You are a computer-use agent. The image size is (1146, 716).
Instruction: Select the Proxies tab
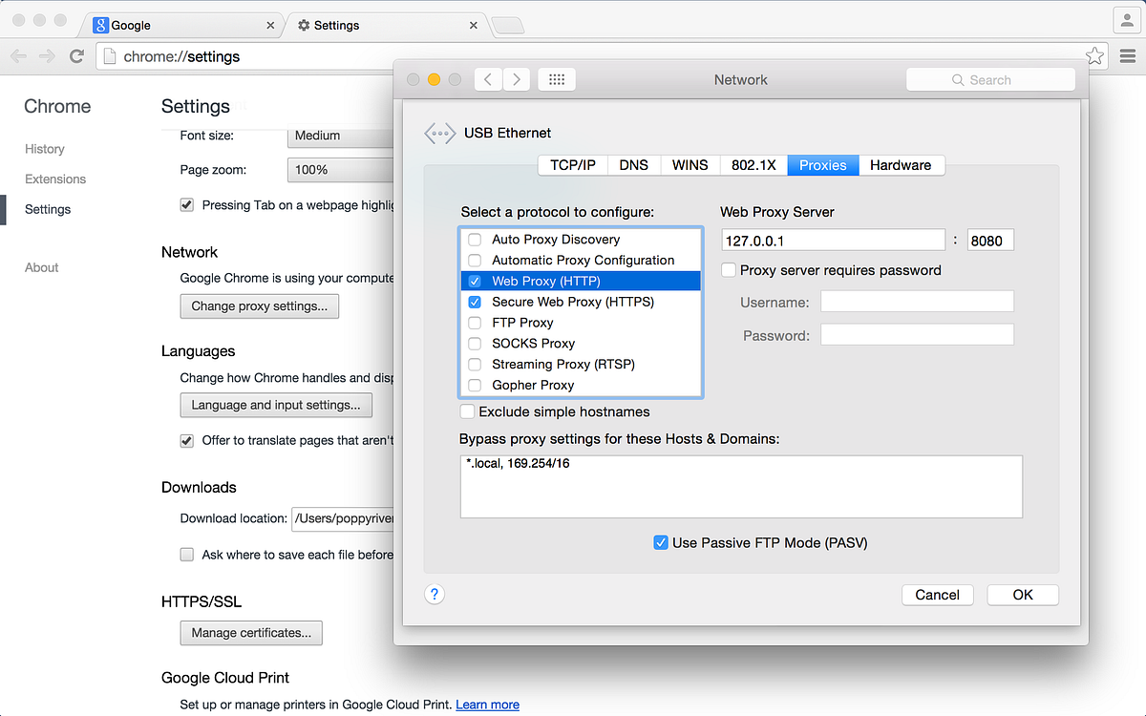pos(823,165)
